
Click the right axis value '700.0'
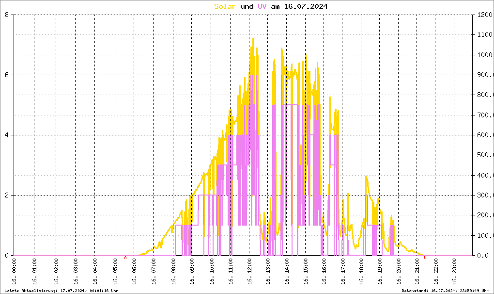pyautogui.click(x=485, y=115)
